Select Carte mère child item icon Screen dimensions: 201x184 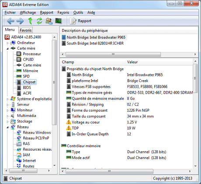(19, 65)
